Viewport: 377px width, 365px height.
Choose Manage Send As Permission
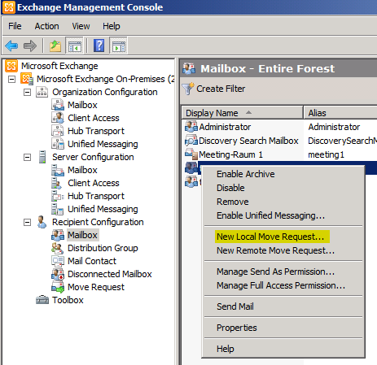pos(283,272)
